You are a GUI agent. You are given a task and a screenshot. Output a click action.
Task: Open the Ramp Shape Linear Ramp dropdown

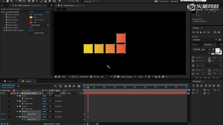[39, 25]
